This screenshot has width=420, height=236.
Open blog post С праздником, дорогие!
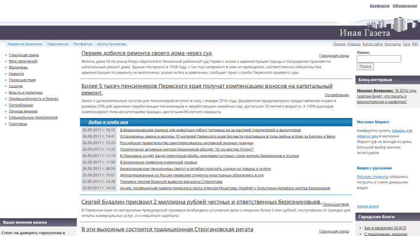386,234
